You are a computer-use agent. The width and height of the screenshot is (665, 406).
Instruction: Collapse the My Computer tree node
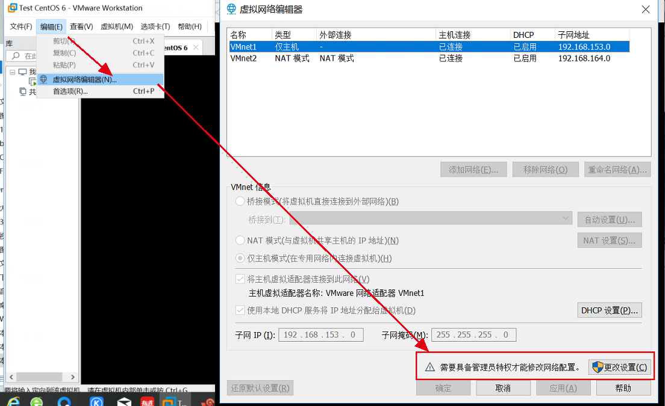[x=12, y=72]
